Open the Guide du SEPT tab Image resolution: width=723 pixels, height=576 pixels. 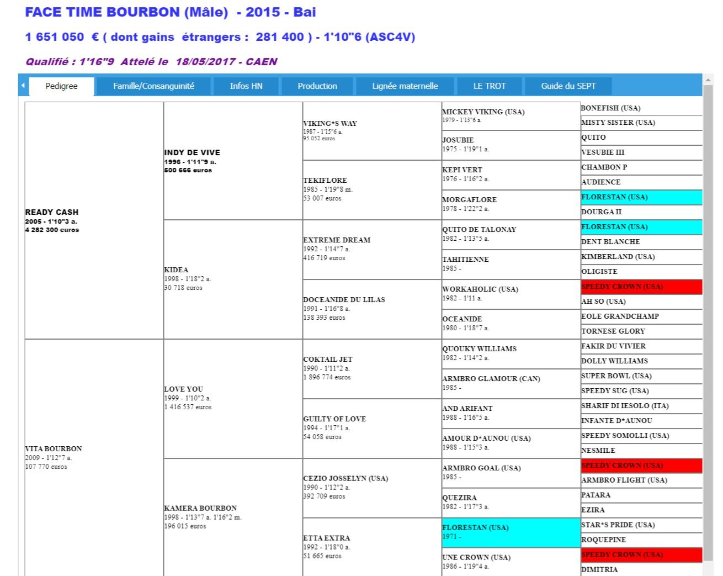click(x=568, y=86)
